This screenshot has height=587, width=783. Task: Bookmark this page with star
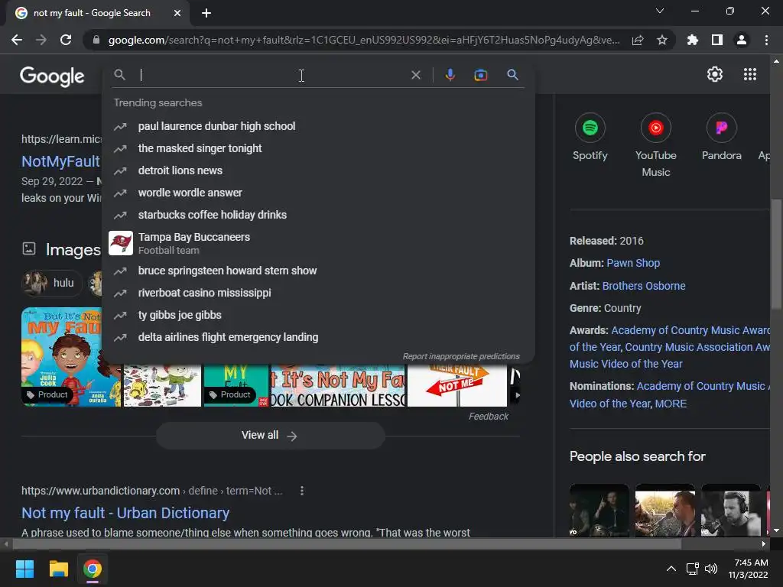point(662,40)
